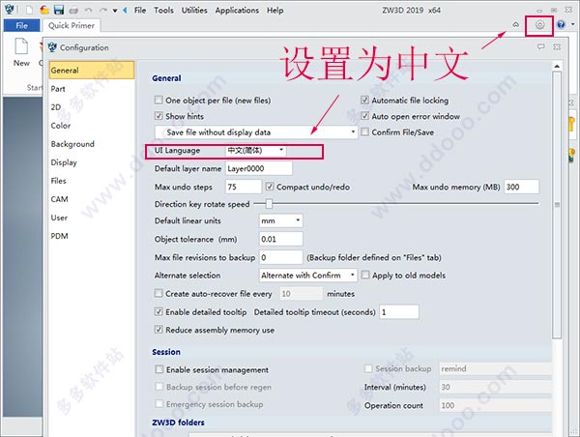Viewport: 580px width, 437px height.
Task: Open Default linear units mm dropdown
Action: [x=280, y=220]
